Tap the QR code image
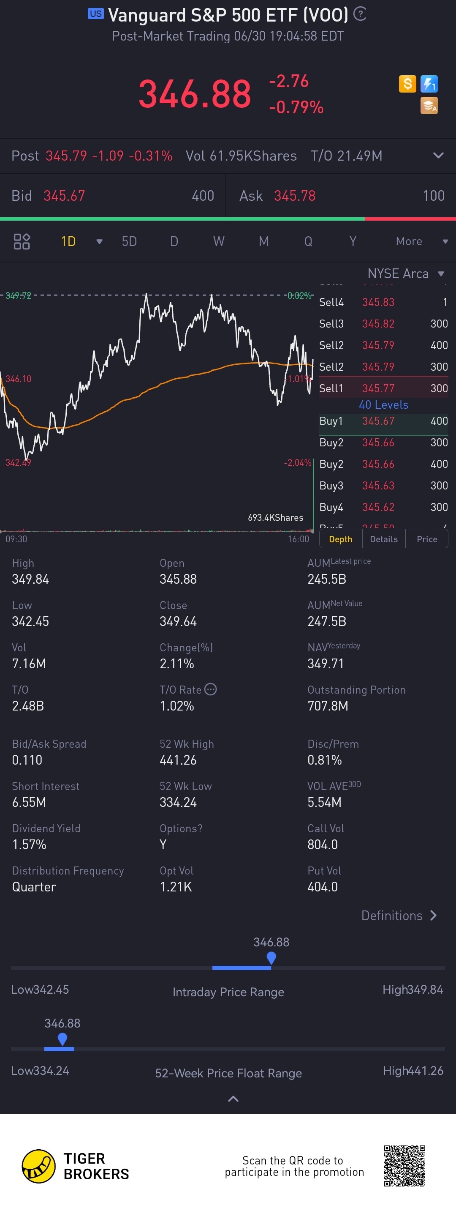 pos(404,1166)
